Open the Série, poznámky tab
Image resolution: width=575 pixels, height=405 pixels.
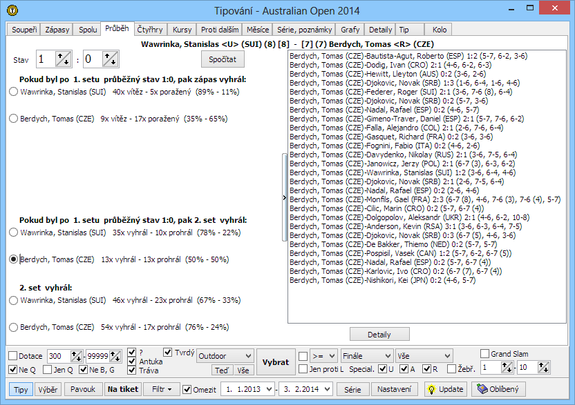point(304,30)
